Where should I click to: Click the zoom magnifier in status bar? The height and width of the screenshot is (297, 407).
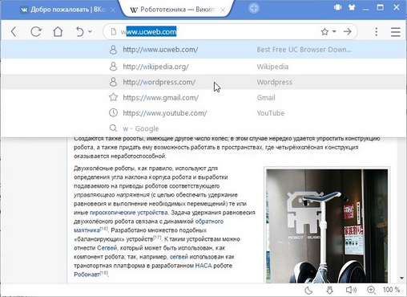[371, 290]
